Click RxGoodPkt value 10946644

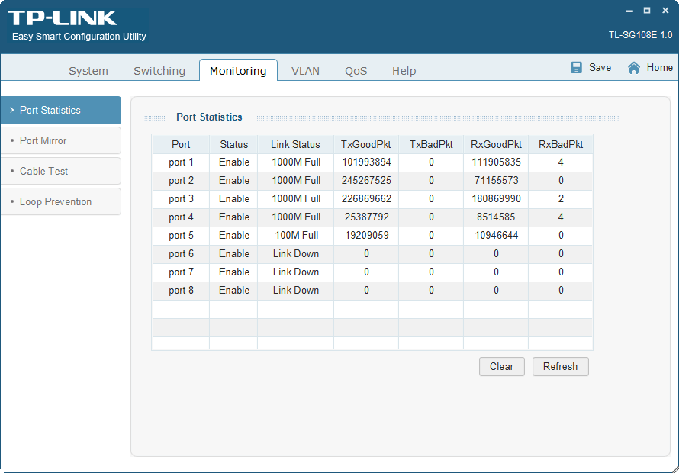coord(496,236)
